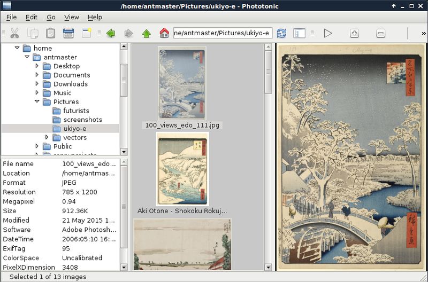Click the new folder note icon

87,33
